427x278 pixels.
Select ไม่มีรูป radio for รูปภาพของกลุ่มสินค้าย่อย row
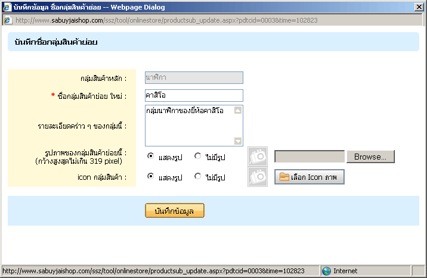198,156
